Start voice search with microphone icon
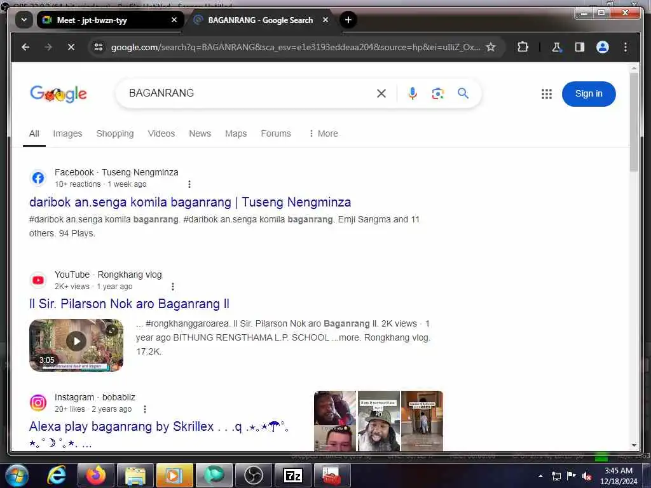The width and height of the screenshot is (651, 488). [412, 93]
